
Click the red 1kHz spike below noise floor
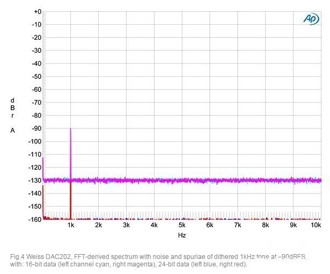coord(70,200)
